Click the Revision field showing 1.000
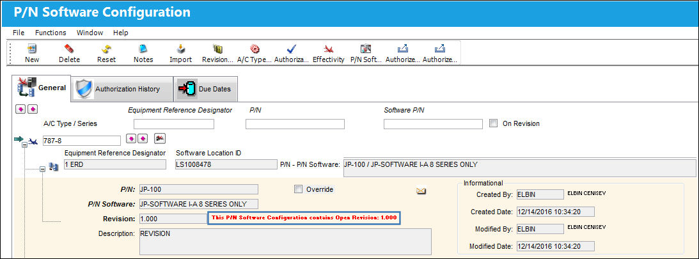Image resolution: width=699 pixels, height=259 pixels. [173, 219]
